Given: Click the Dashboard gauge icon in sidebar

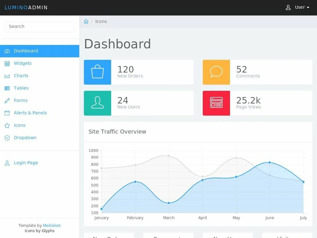Looking at the screenshot, I should (7, 51).
